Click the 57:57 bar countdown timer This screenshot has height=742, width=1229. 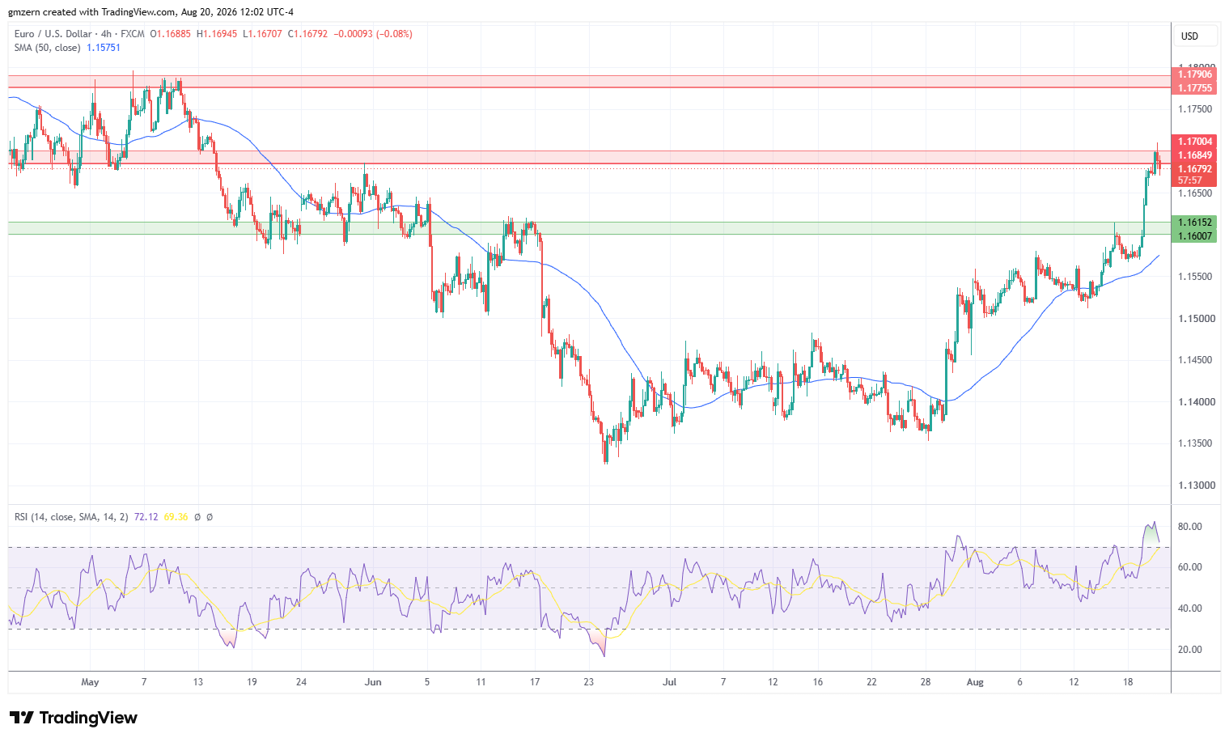click(1190, 180)
